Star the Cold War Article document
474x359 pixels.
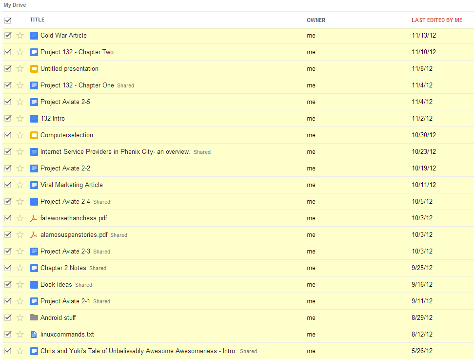[x=20, y=35]
